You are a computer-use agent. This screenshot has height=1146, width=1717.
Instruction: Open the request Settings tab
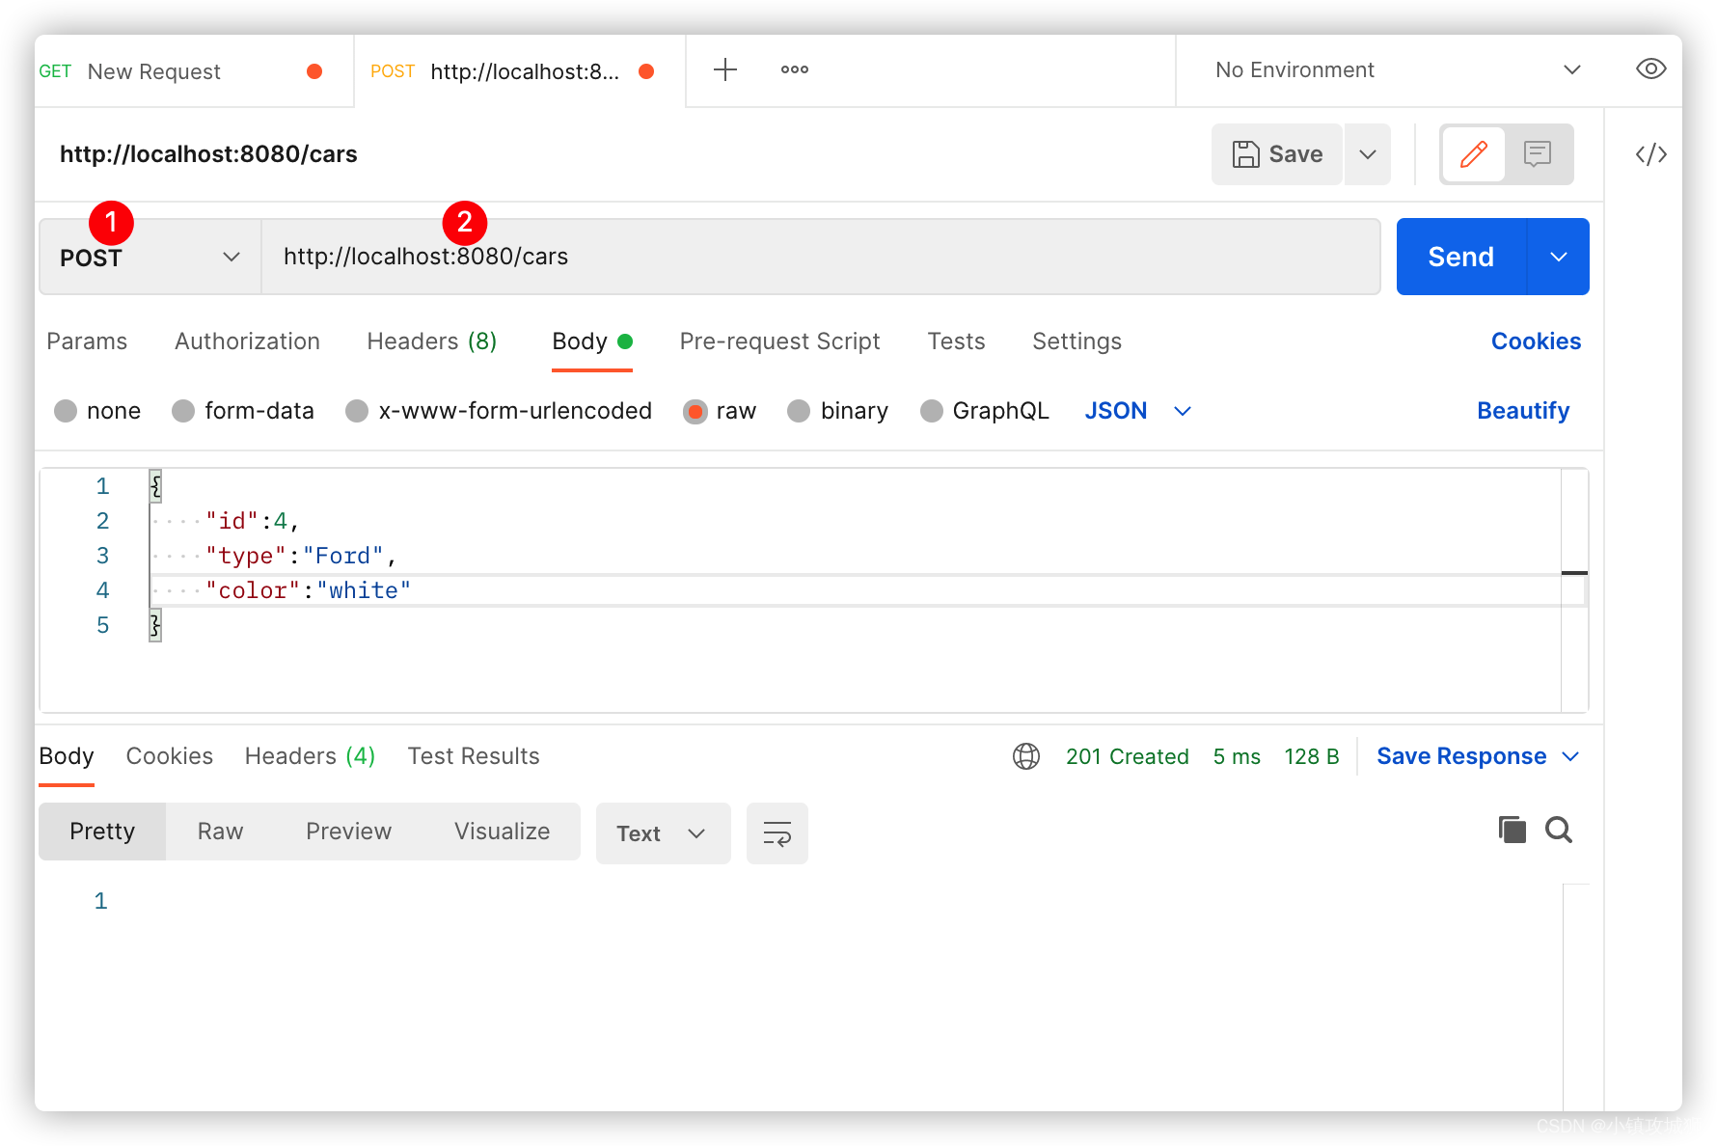tap(1077, 341)
